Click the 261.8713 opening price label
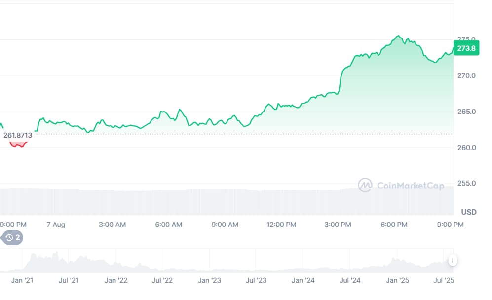This screenshot has width=492, height=300. [18, 135]
